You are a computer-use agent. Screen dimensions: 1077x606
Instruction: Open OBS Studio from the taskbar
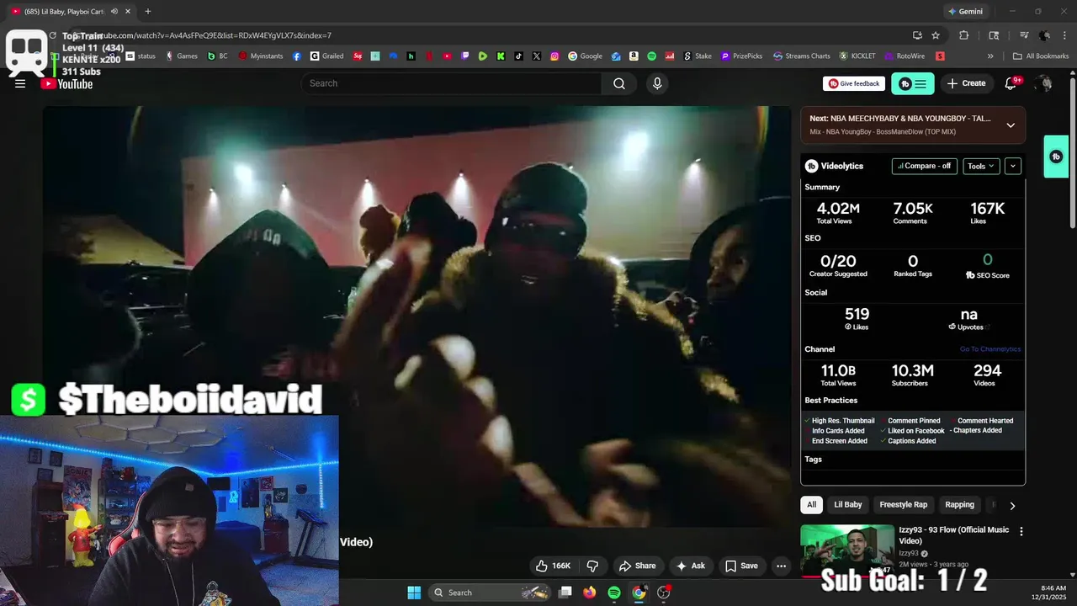pos(664,593)
